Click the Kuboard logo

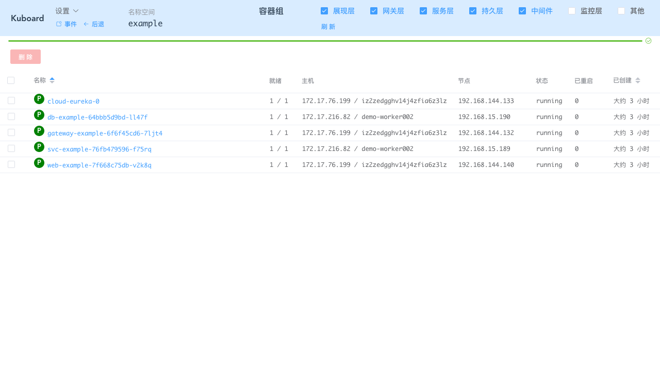27,18
